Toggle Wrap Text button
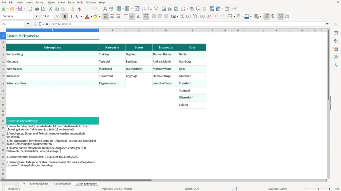Image resolution: width=341 pixels, height=191 pixels. pyautogui.click(x=146, y=16)
